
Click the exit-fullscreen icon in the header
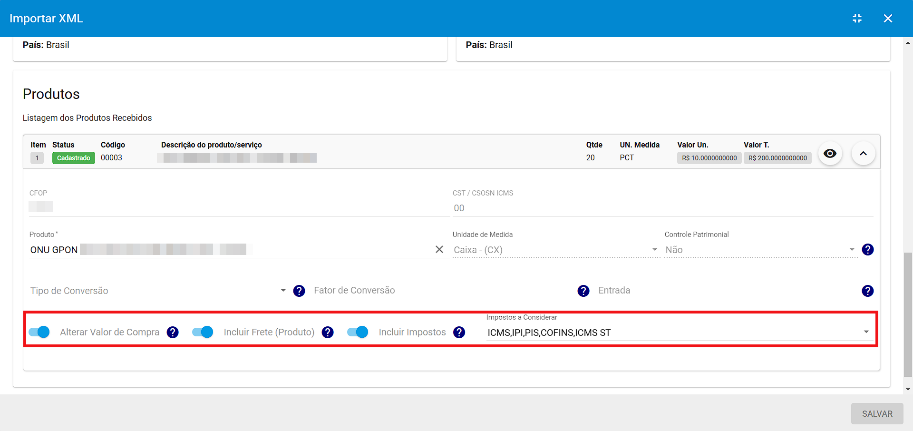pyautogui.click(x=857, y=19)
